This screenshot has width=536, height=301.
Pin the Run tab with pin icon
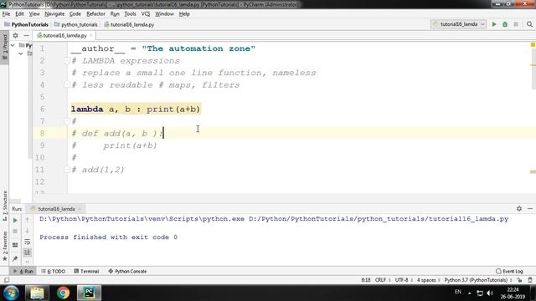click(15, 258)
